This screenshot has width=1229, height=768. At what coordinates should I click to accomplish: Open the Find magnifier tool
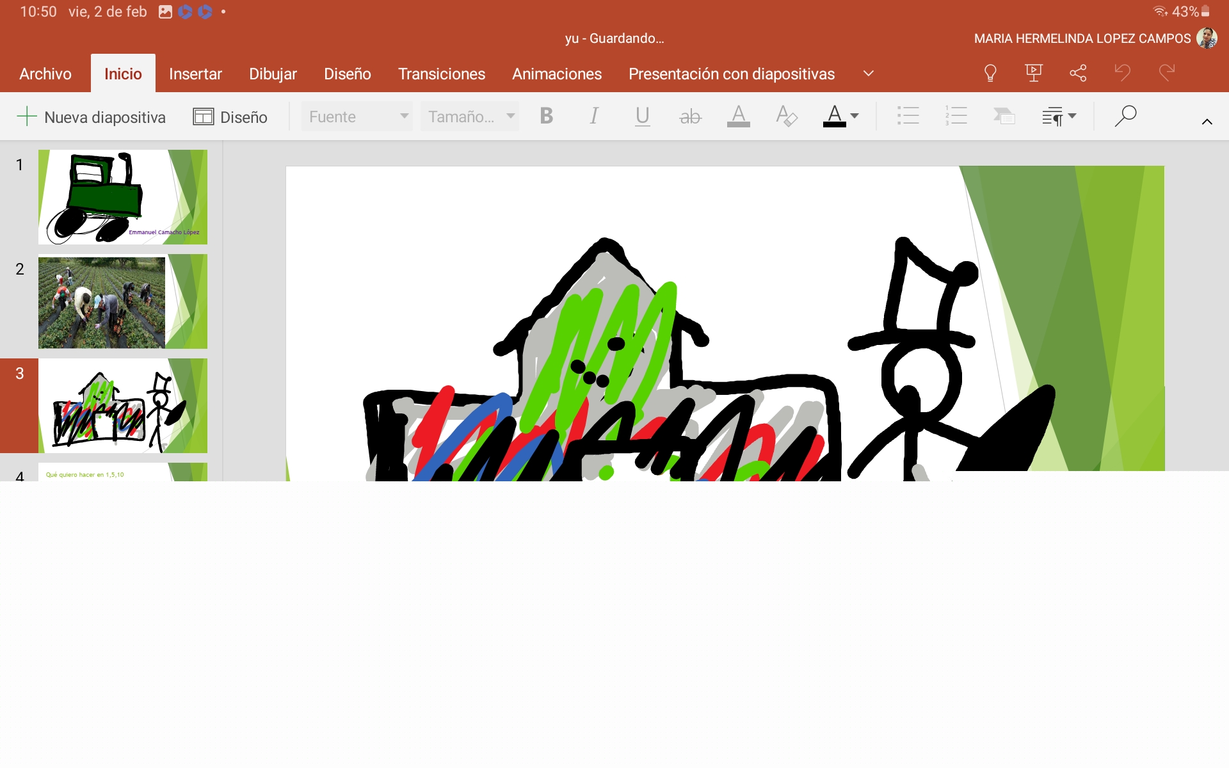[x=1125, y=116]
